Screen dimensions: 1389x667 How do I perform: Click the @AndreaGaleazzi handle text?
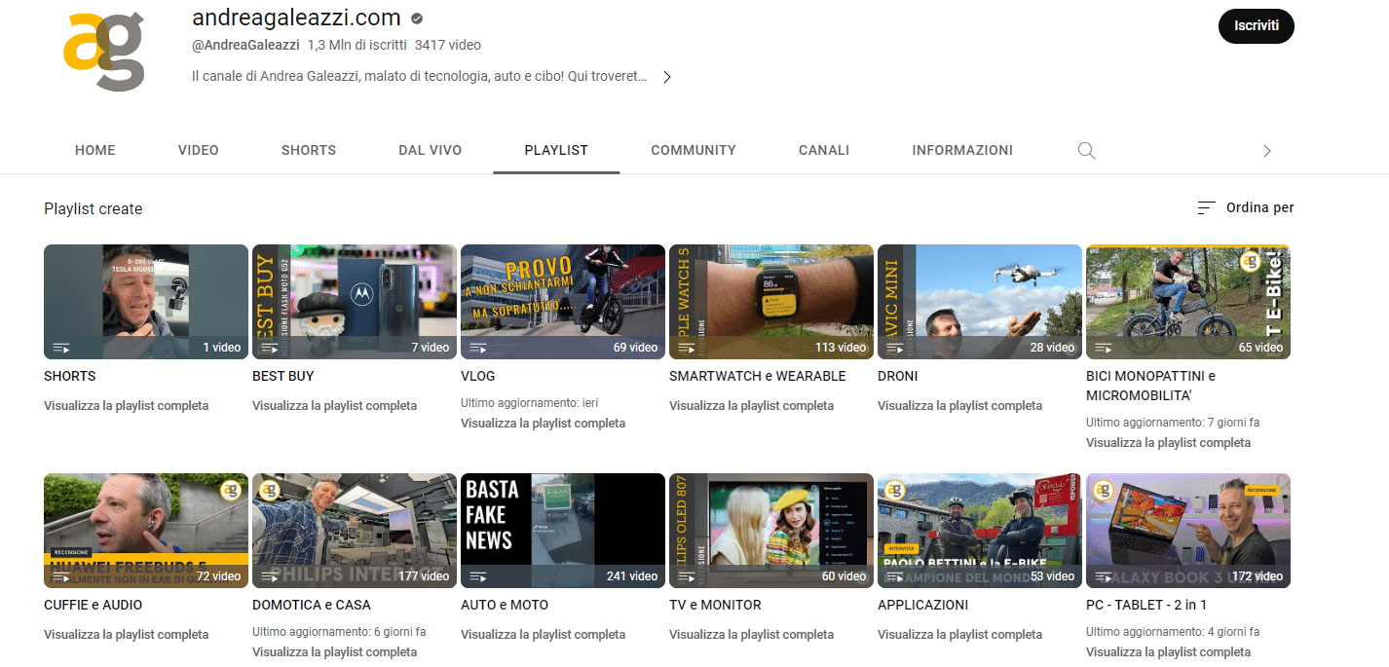(245, 45)
